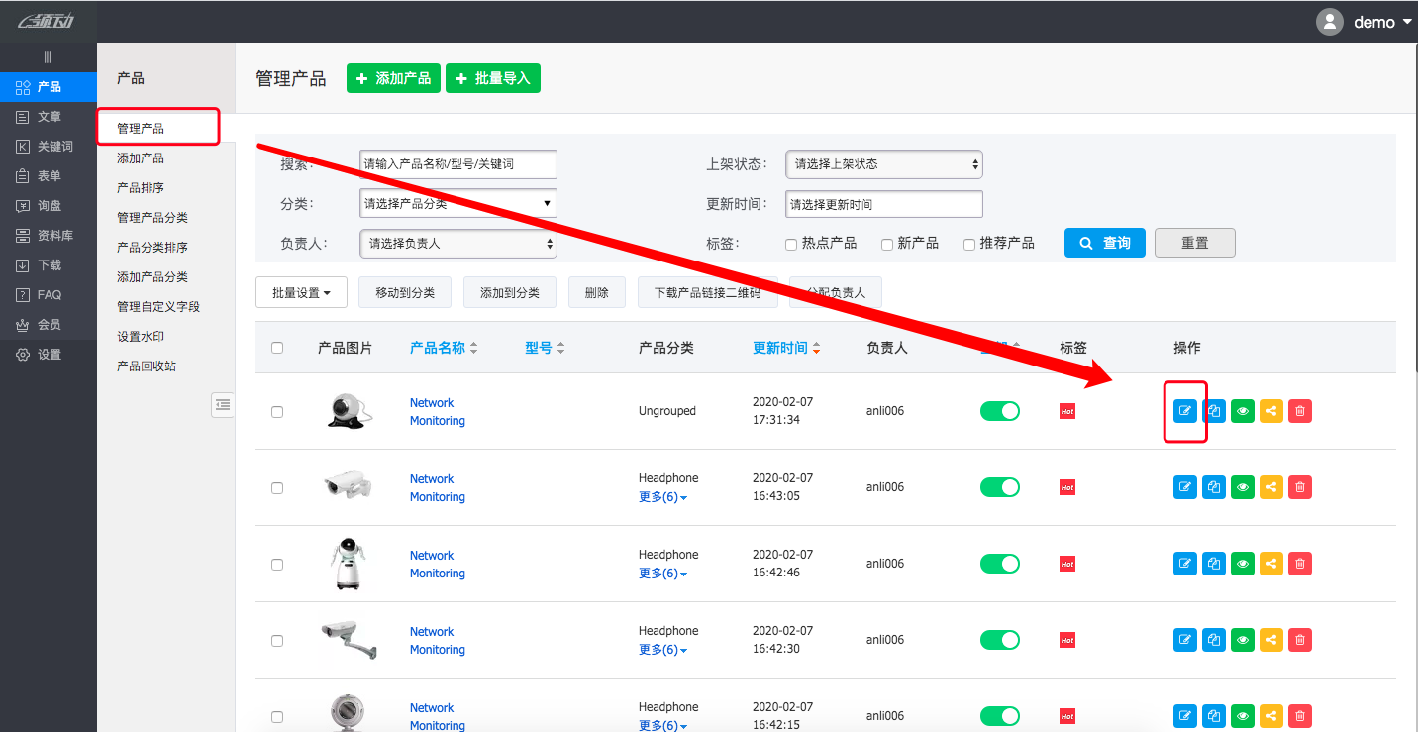Select all products with the header checkbox
Viewport: 1418px width, 732px height.
point(277,347)
